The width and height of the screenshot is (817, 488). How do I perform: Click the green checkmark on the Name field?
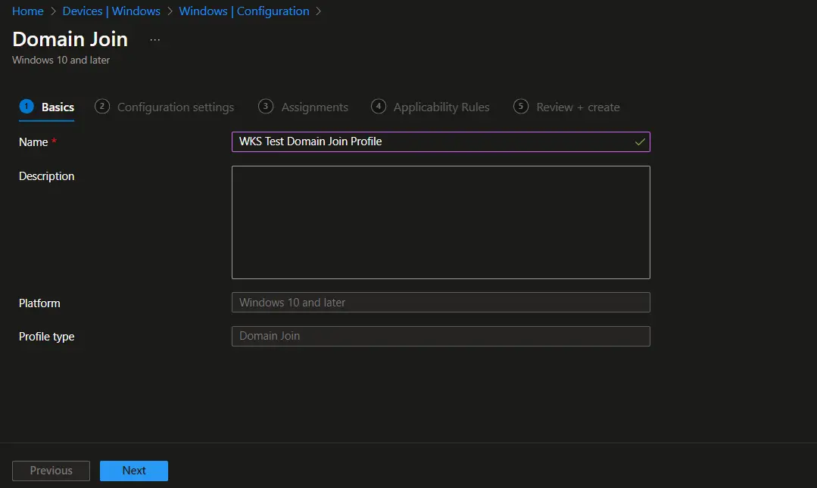[640, 141]
